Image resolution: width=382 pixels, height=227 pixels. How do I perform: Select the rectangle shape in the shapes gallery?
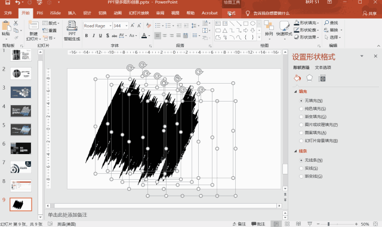[x=246, y=23]
